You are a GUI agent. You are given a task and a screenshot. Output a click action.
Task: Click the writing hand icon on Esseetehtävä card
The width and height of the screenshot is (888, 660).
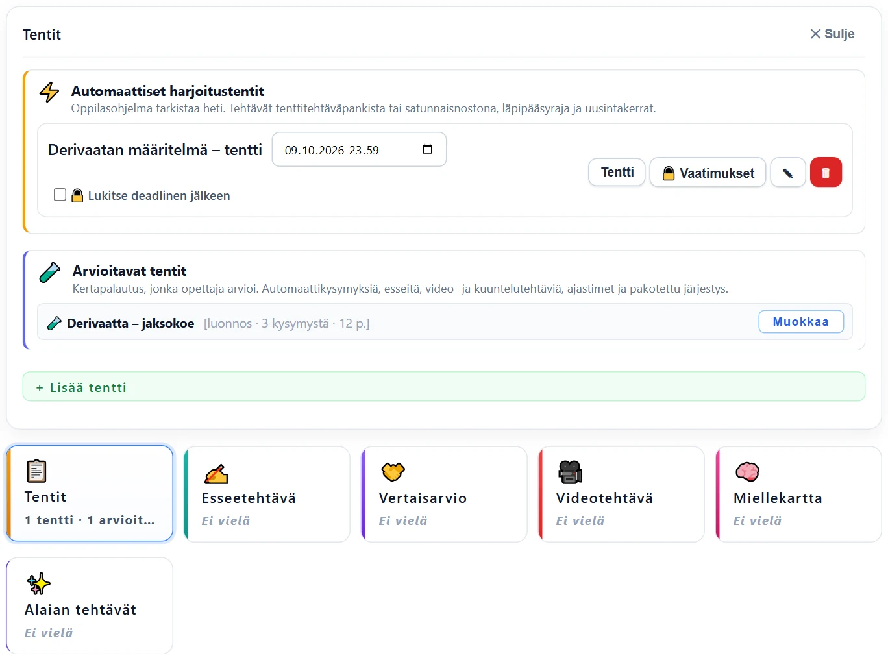point(216,474)
